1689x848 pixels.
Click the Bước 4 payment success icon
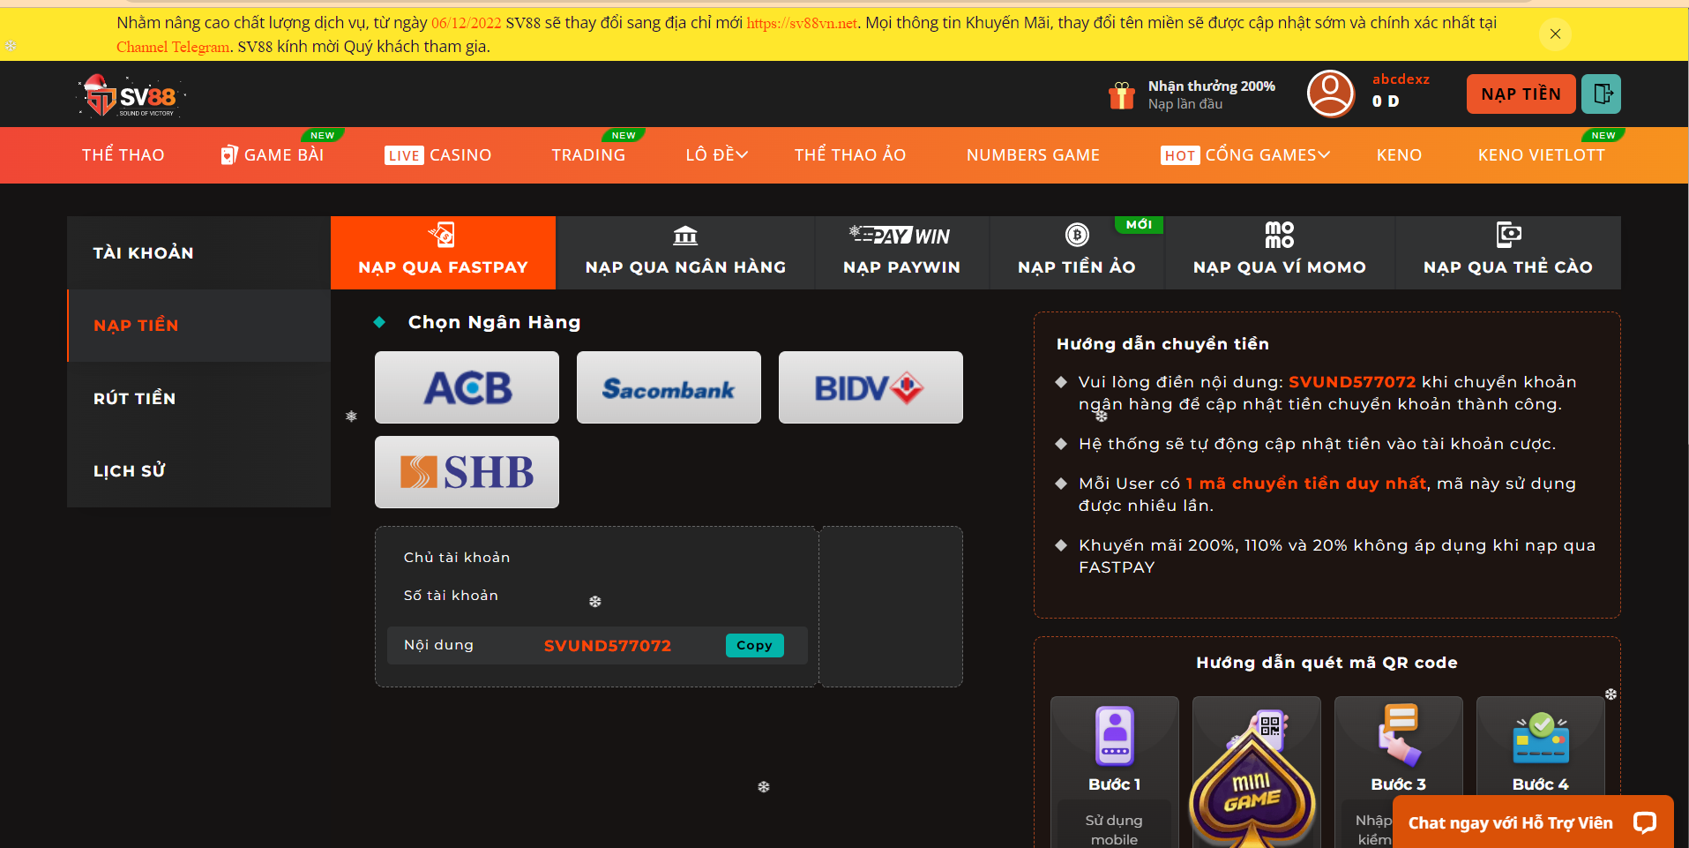pyautogui.click(x=1541, y=738)
